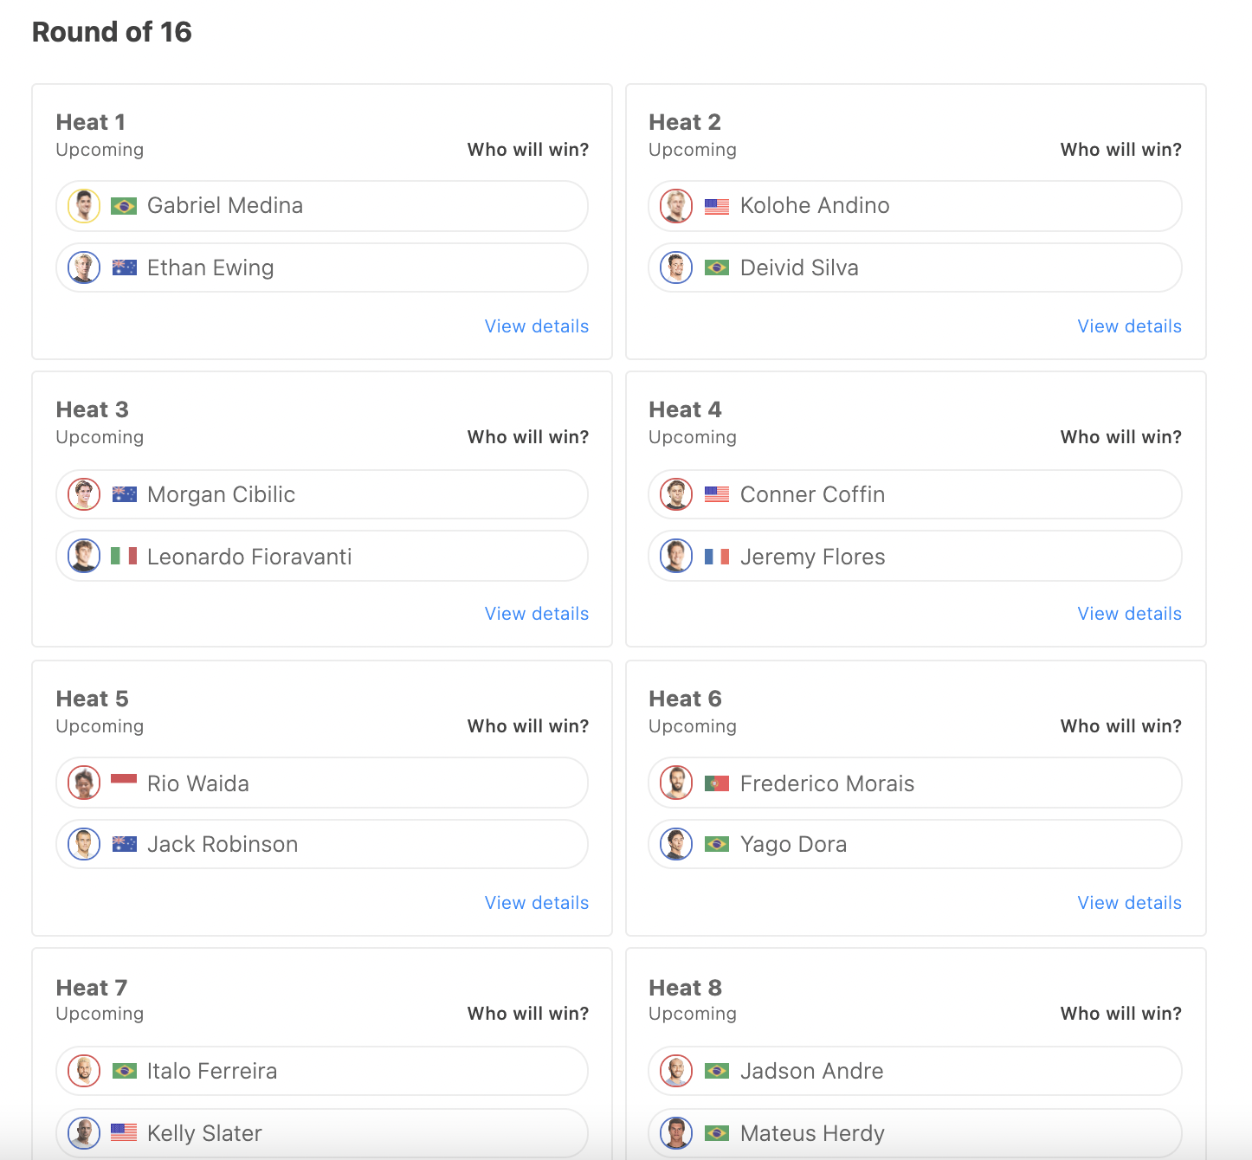Viewport: 1252px width, 1160px height.
Task: Click Jeremy Flores' avatar photo
Action: point(676,556)
